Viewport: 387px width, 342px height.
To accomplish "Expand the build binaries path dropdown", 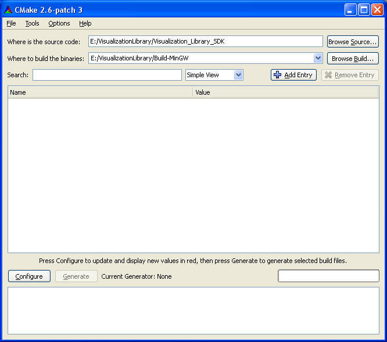I will tap(318, 58).
